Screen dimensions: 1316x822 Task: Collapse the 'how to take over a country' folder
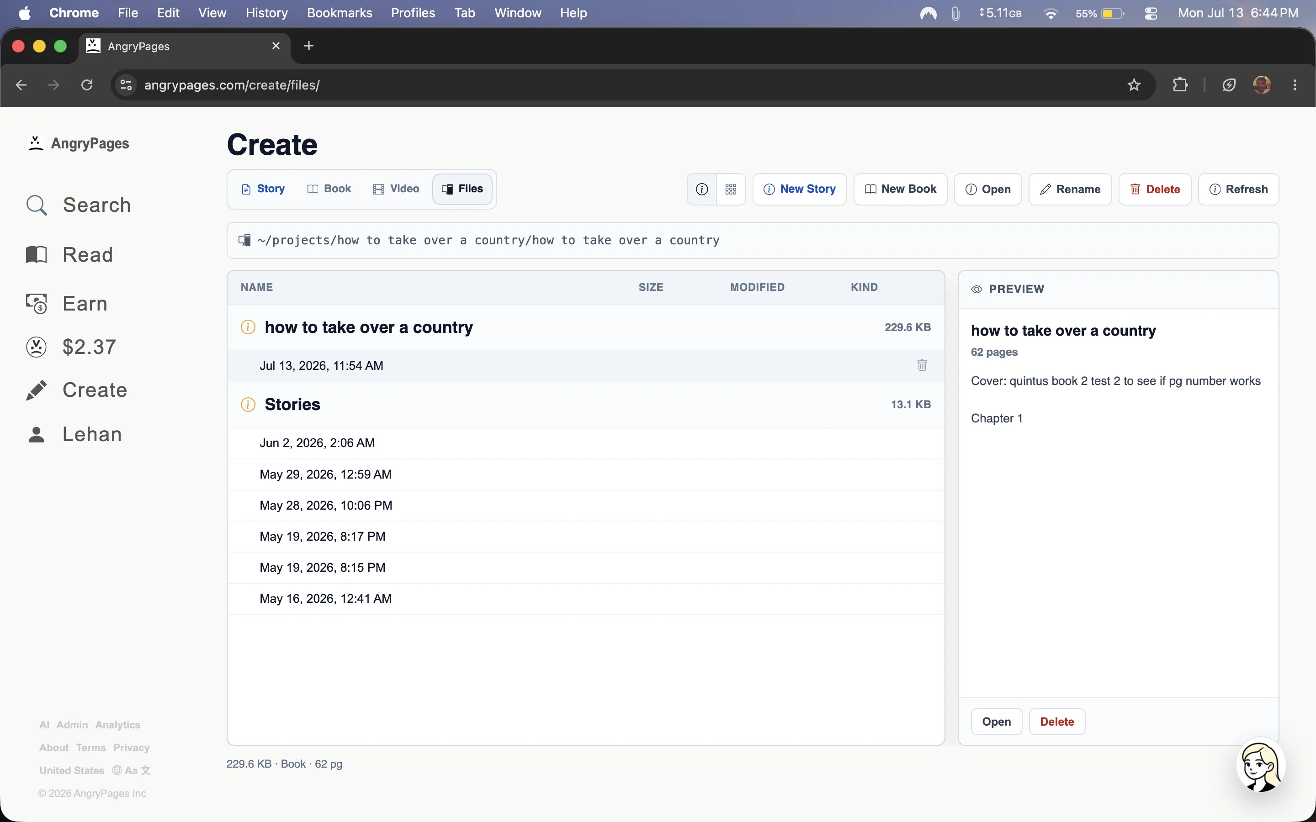369,327
